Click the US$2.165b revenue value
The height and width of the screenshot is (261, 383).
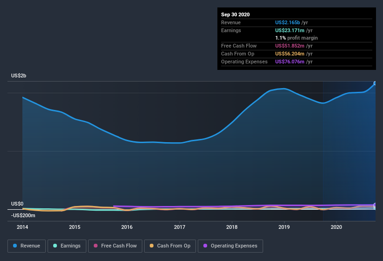pyautogui.click(x=287, y=22)
